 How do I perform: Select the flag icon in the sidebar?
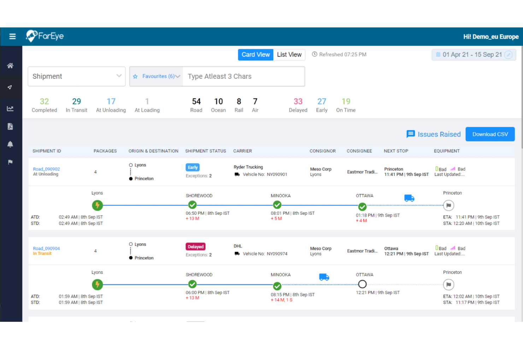[x=10, y=162]
